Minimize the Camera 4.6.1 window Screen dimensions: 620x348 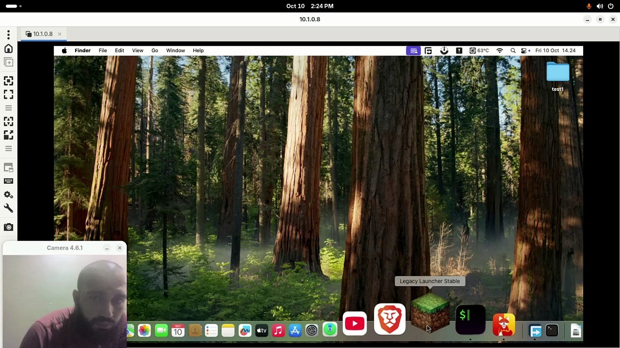[x=107, y=248]
